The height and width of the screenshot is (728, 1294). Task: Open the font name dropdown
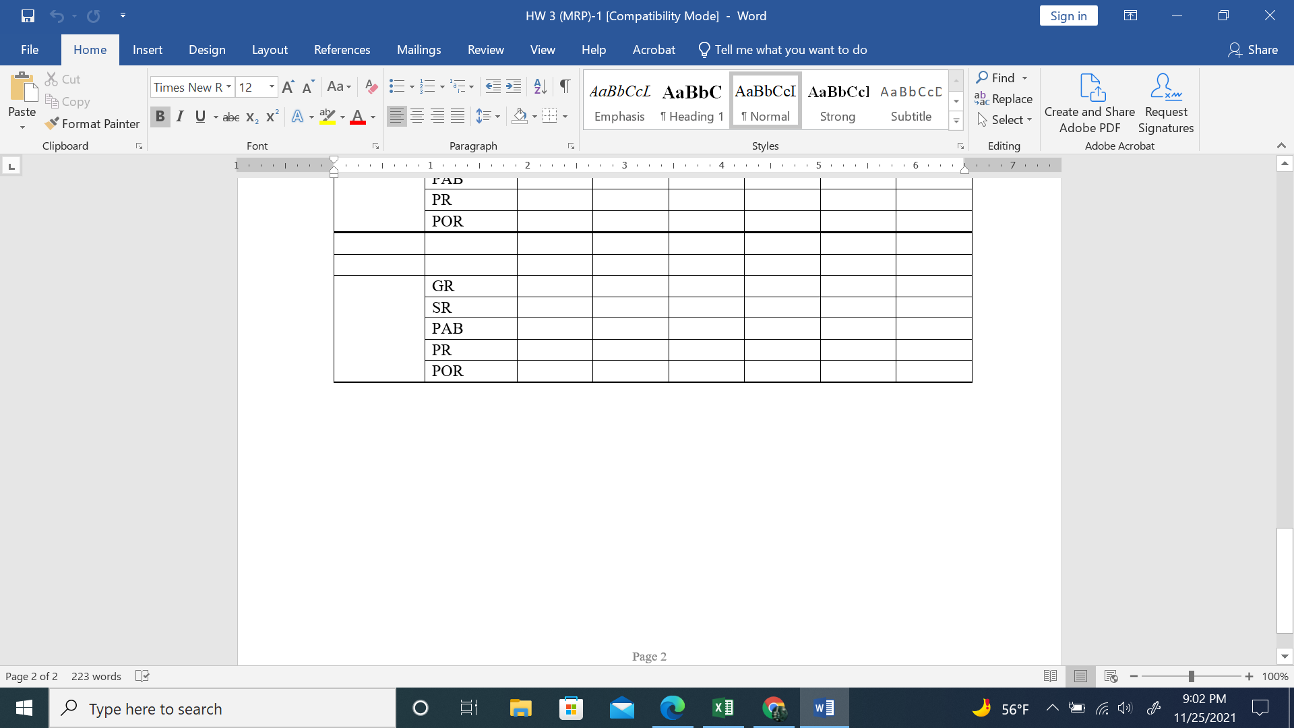tap(229, 87)
